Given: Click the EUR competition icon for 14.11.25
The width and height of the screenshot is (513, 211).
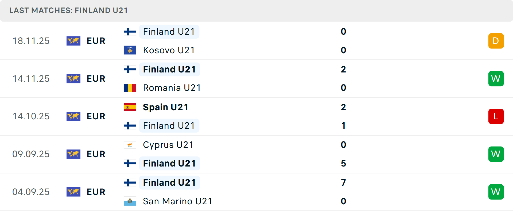Looking at the screenshot, I should 73,79.
